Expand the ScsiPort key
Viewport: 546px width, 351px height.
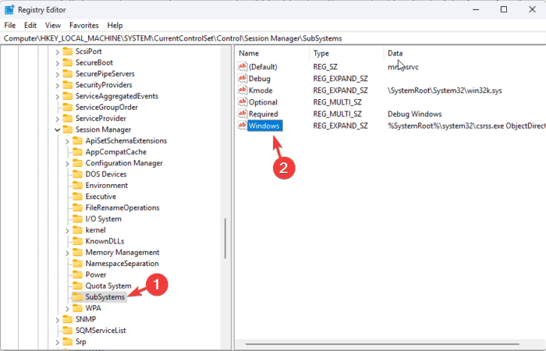point(58,52)
